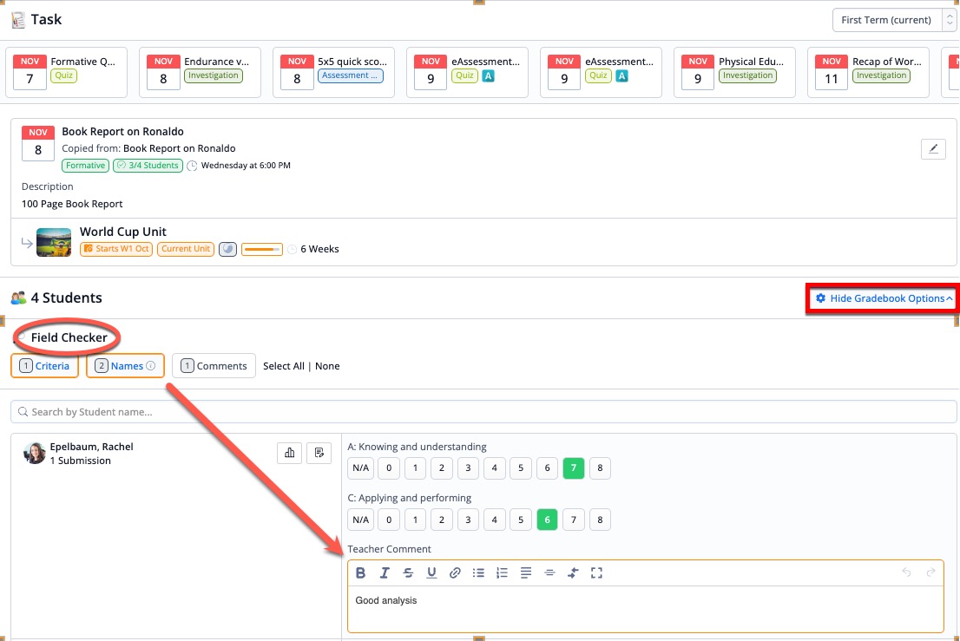The height and width of the screenshot is (641, 960).
Task: Click the strikethrough icon in the comment toolbar
Action: pos(408,572)
